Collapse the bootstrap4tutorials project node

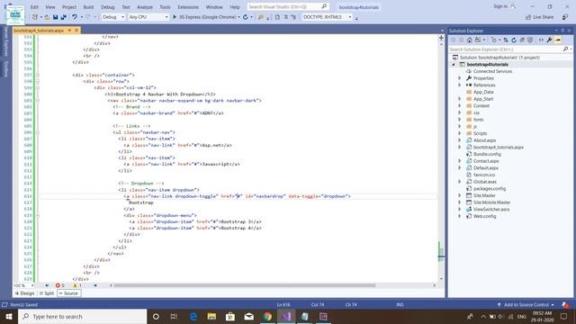[x=454, y=64]
